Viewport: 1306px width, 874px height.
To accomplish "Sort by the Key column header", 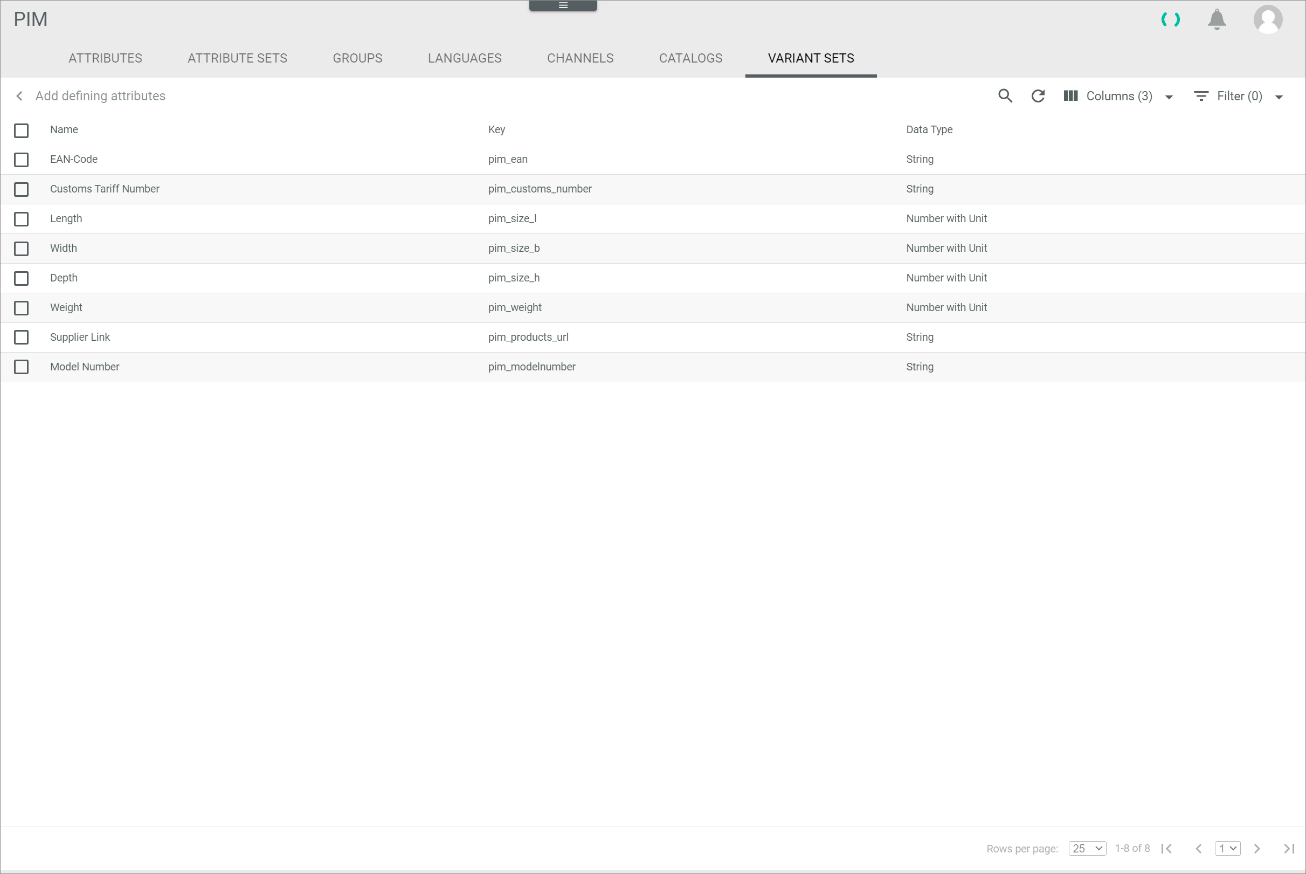I will click(x=496, y=129).
